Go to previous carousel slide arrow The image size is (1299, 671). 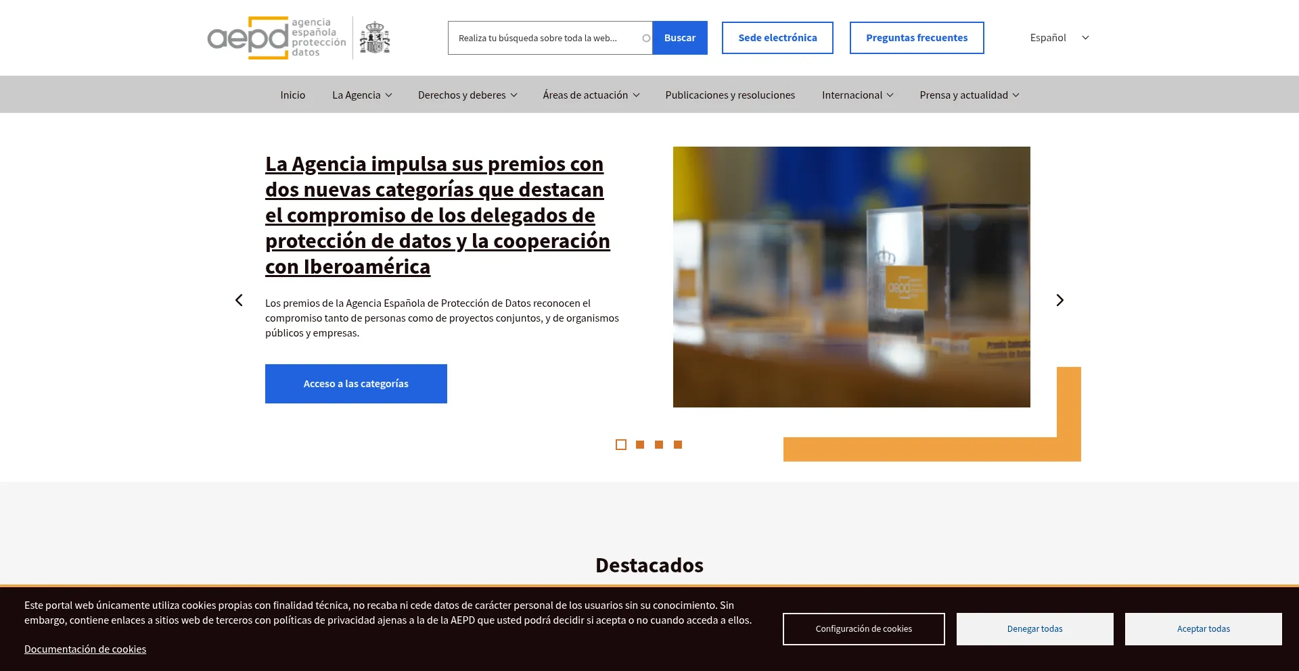point(239,300)
